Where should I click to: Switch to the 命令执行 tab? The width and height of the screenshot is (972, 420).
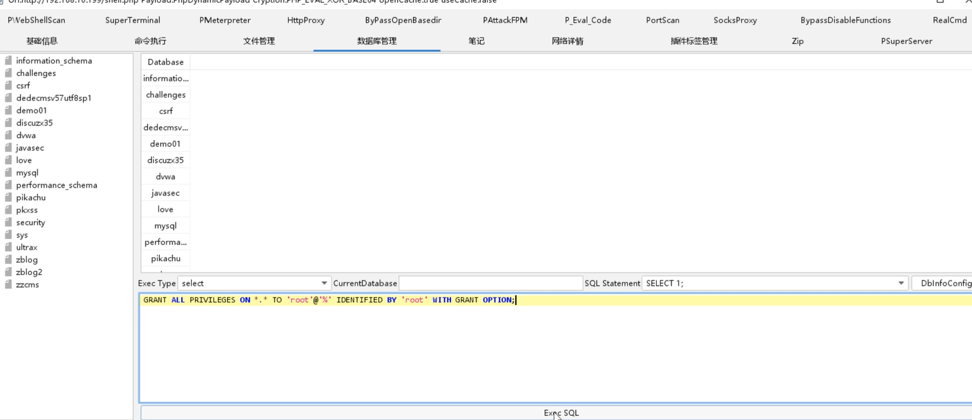coord(150,41)
